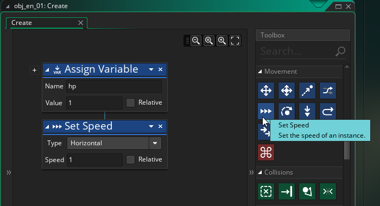The image size is (380, 206).
Task: Click the toolbox search magnifier icon
Action: pos(340,51)
